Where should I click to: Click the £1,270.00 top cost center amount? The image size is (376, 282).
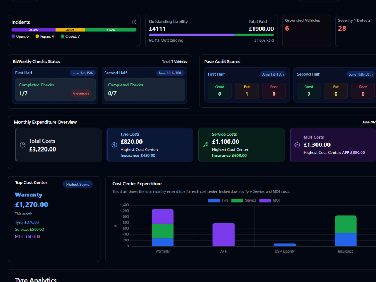click(32, 205)
